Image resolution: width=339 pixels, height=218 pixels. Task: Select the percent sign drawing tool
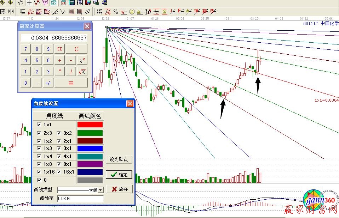click(x=116, y=12)
